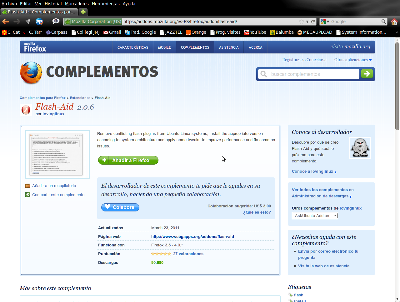Click the Colabora button
Viewport: 400px width, 302px height.
[x=120, y=207]
